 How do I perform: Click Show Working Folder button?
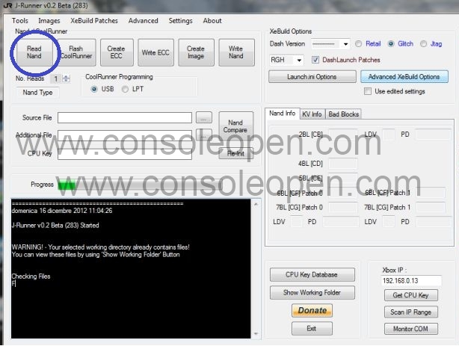pyautogui.click(x=312, y=293)
